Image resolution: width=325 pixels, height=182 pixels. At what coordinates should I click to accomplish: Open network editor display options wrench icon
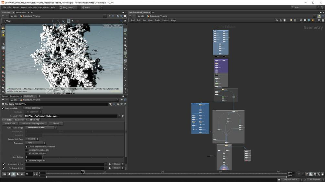277,20
